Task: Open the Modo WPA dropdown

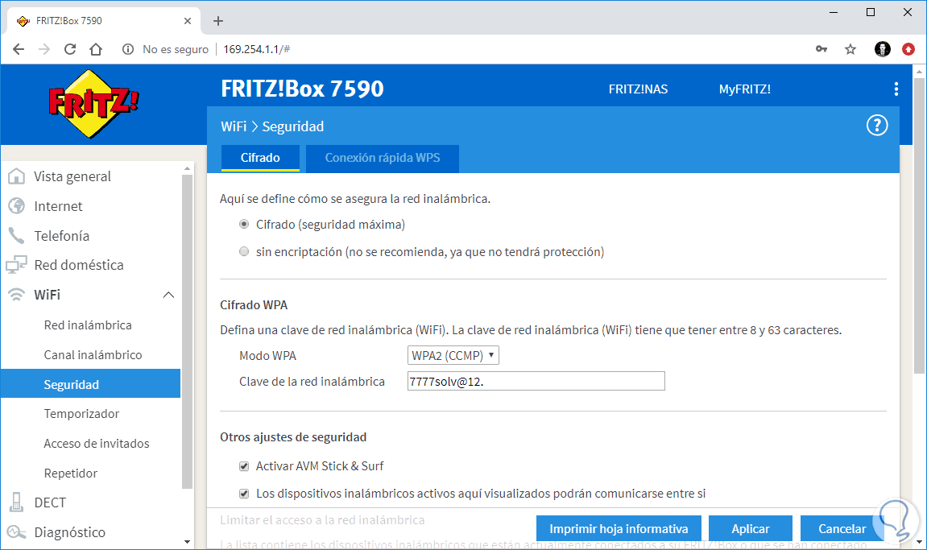Action: (453, 355)
